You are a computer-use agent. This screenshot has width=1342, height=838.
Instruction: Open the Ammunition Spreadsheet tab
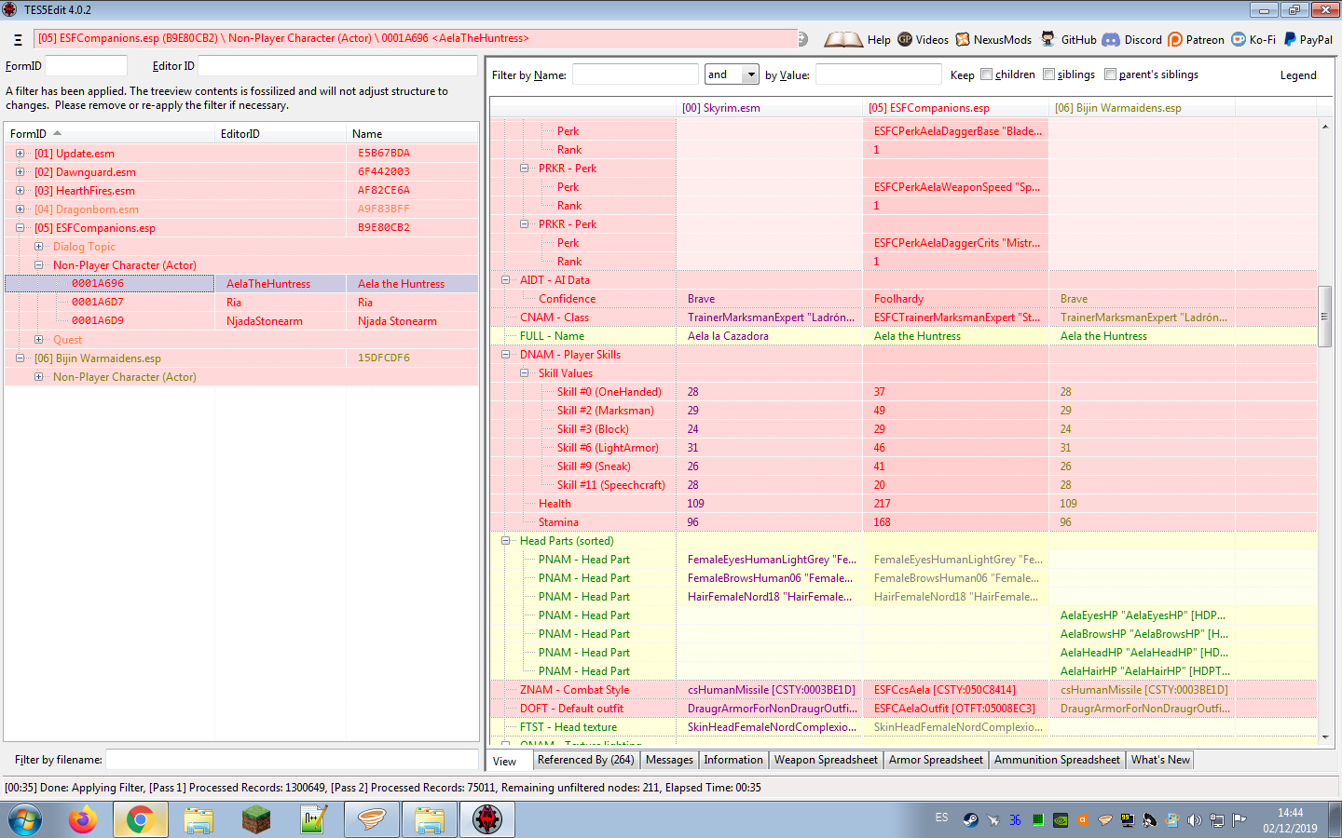click(x=1057, y=760)
